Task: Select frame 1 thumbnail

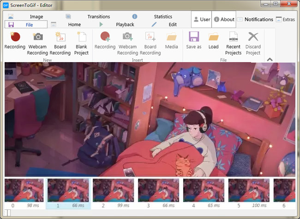Action: coord(68,190)
